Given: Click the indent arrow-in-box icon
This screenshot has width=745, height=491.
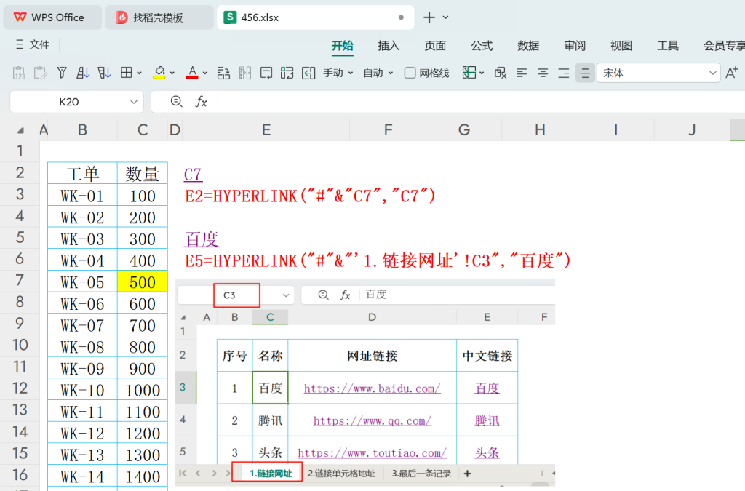Looking at the screenshot, I should 308,73.
